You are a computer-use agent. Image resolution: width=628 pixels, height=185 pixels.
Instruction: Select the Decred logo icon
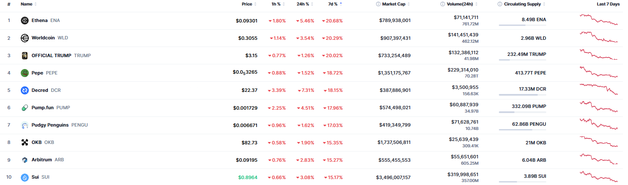pos(25,90)
